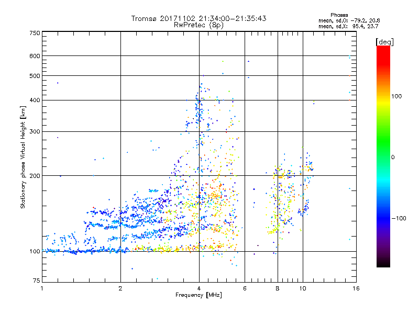
Task: Click 'Stationary phase Virtual Height [km]' axis label
Action: pos(23,158)
